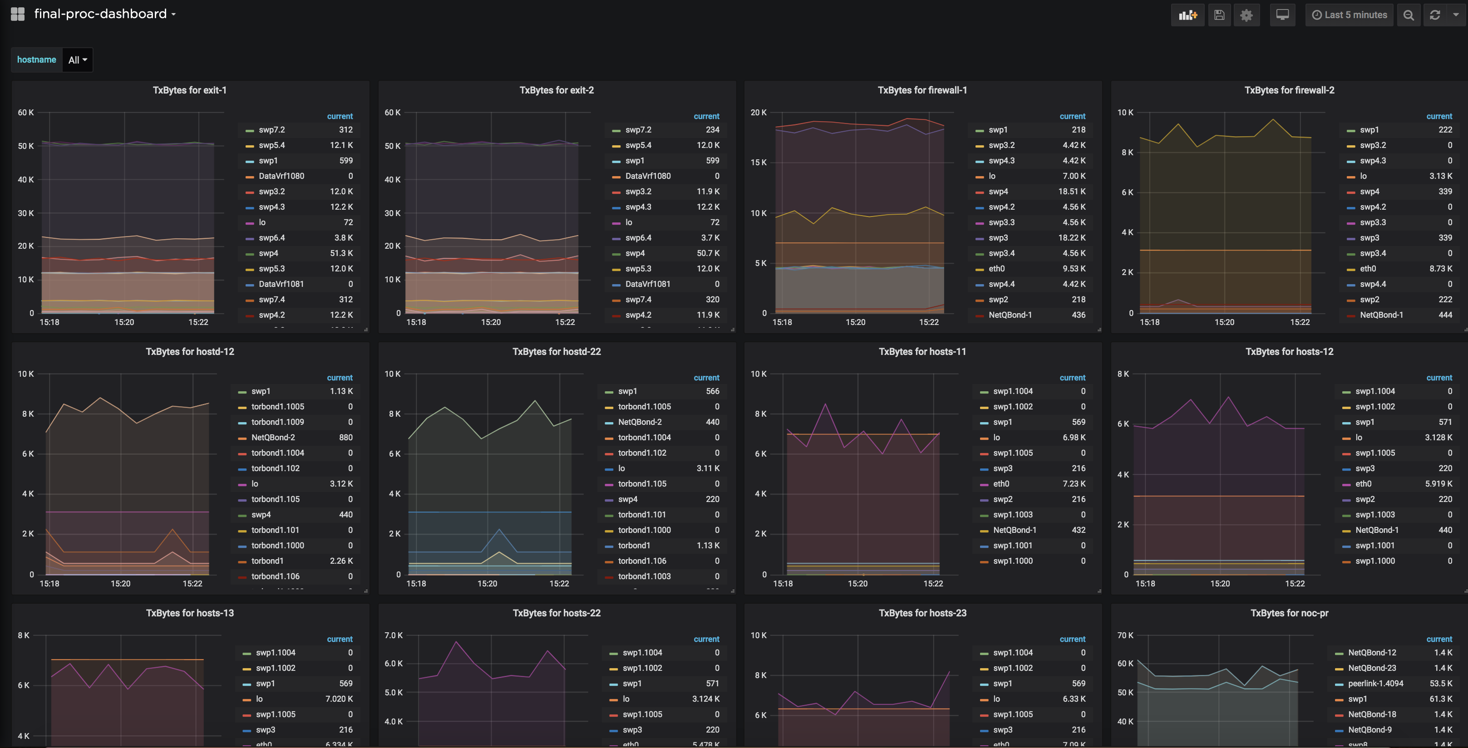Toggle swp7.2 series in exit-1 legend

[x=271, y=130]
